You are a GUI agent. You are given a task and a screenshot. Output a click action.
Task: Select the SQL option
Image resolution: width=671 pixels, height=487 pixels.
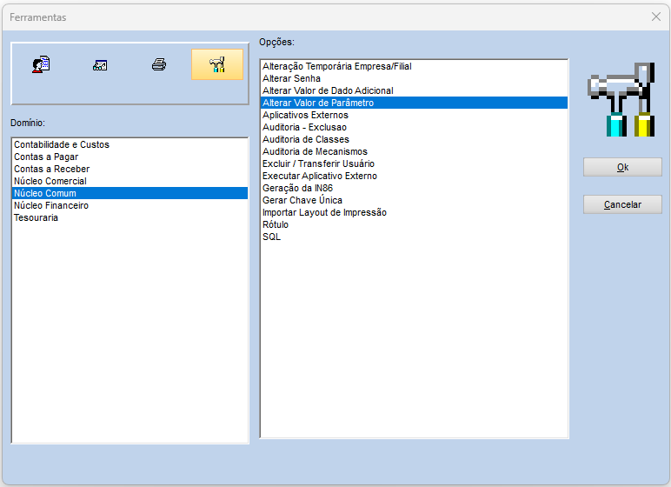tap(272, 237)
